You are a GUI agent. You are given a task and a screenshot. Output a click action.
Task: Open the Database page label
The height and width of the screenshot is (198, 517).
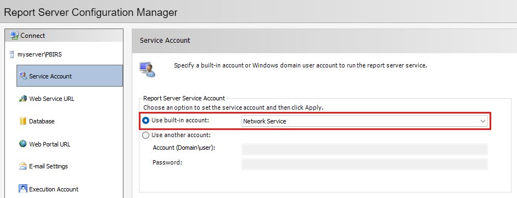(42, 121)
